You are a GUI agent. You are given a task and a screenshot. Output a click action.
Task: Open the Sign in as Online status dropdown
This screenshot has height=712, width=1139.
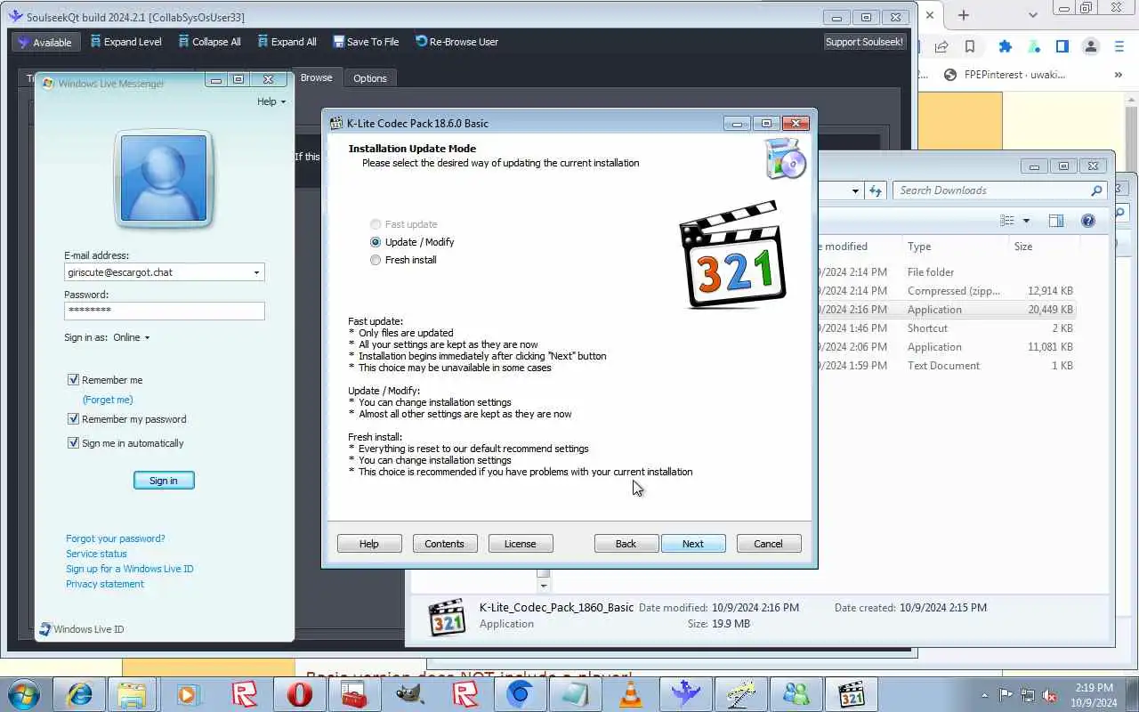[132, 337]
